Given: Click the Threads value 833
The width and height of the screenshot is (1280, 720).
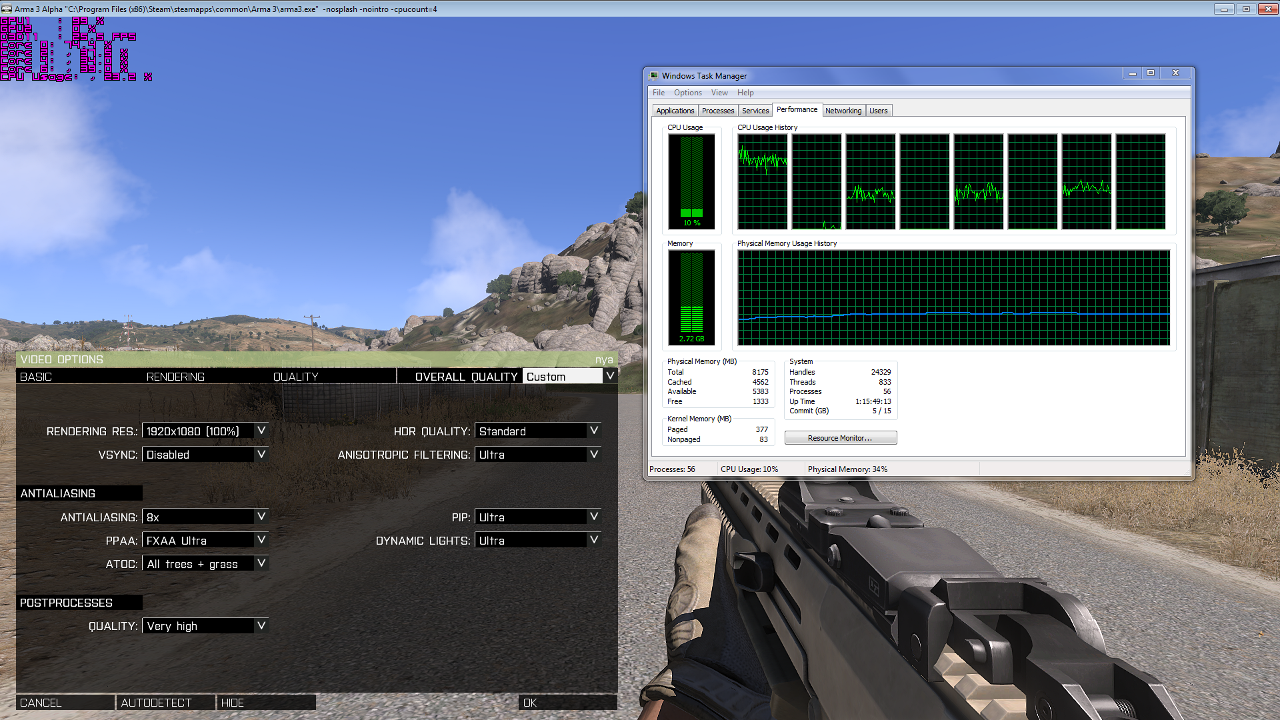Looking at the screenshot, I should point(885,382).
